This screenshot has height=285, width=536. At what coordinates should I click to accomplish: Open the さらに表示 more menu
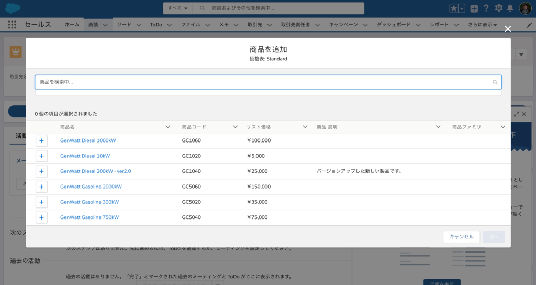tap(483, 25)
